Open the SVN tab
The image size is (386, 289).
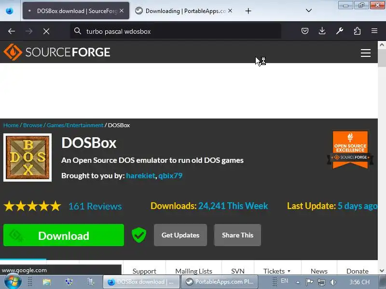[x=238, y=271]
